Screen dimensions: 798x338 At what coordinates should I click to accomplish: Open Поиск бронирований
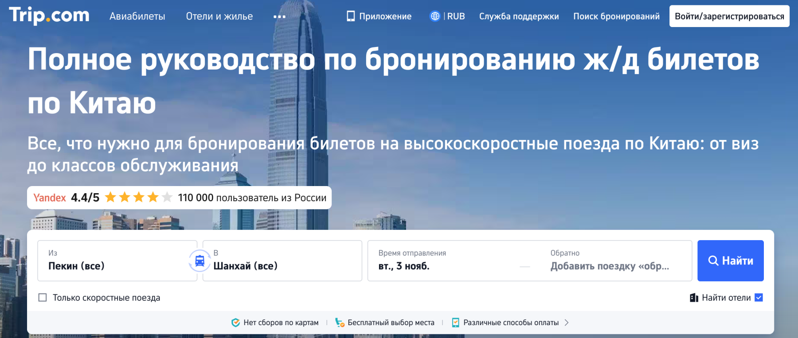[616, 16]
